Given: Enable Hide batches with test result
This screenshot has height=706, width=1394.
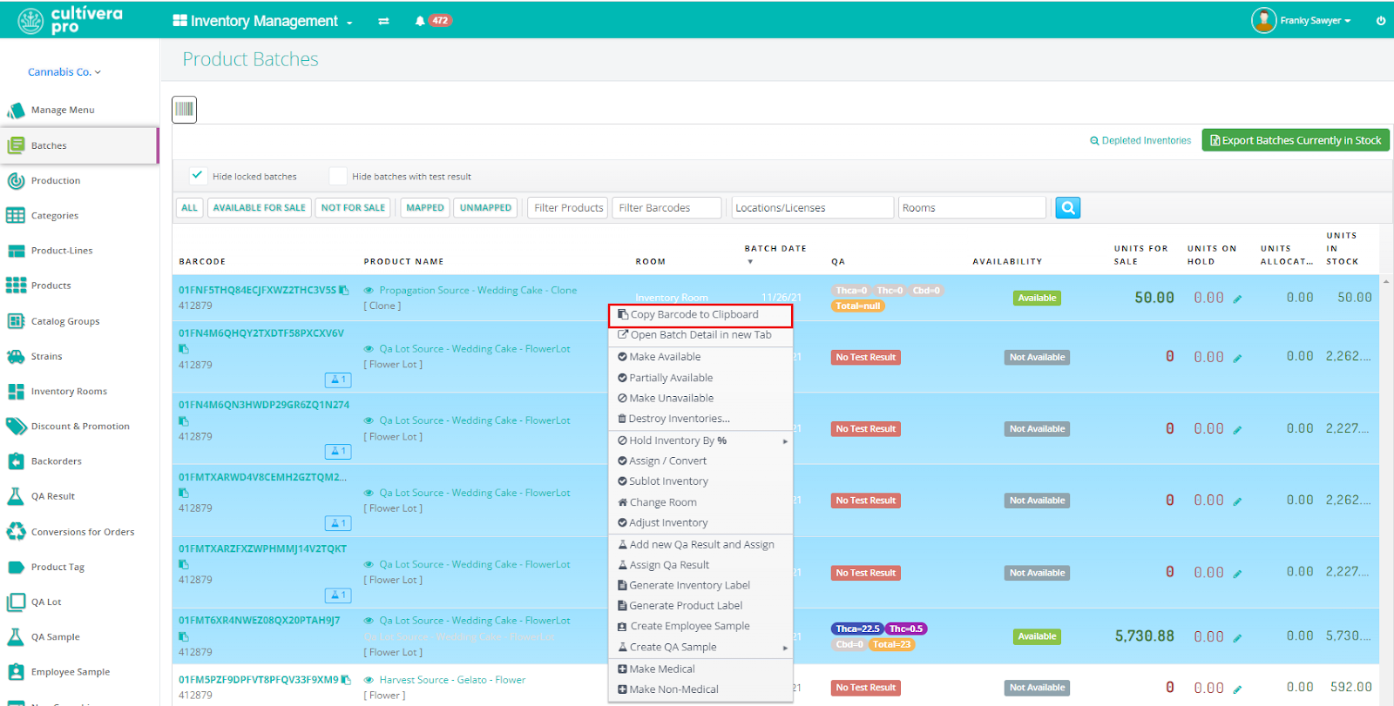Looking at the screenshot, I should point(338,176).
